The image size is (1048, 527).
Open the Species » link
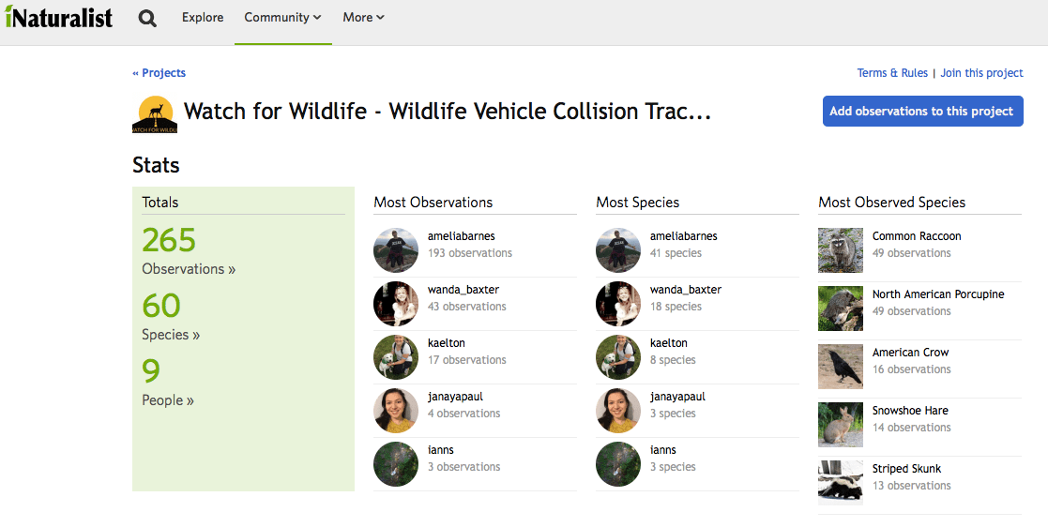(171, 335)
